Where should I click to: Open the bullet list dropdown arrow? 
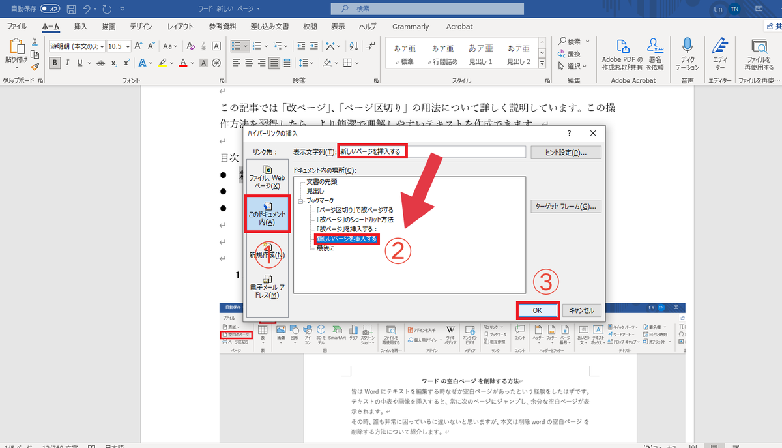coord(246,46)
